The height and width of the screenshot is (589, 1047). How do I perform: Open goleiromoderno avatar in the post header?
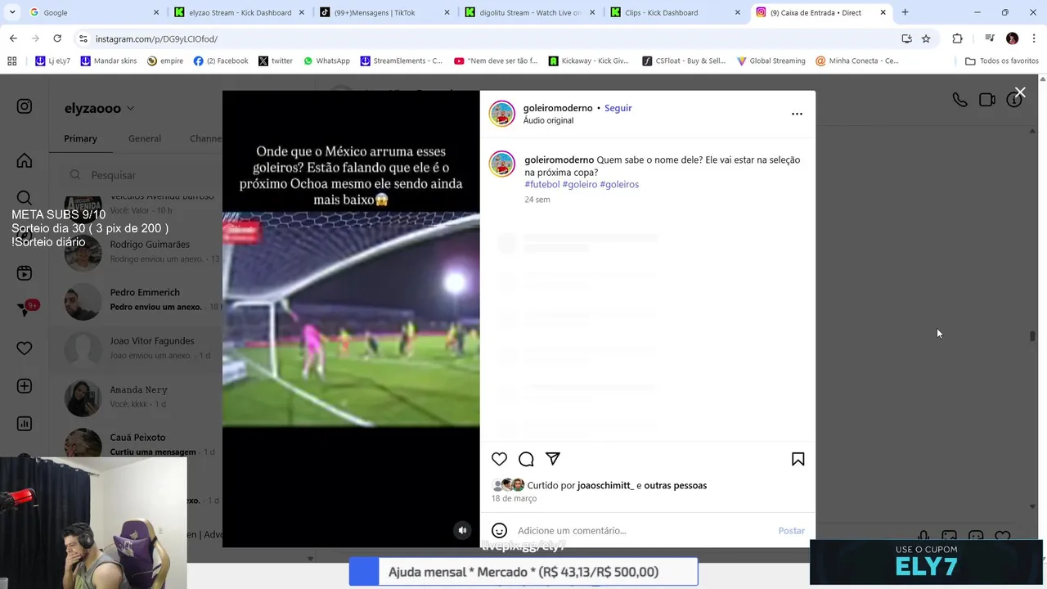point(501,114)
